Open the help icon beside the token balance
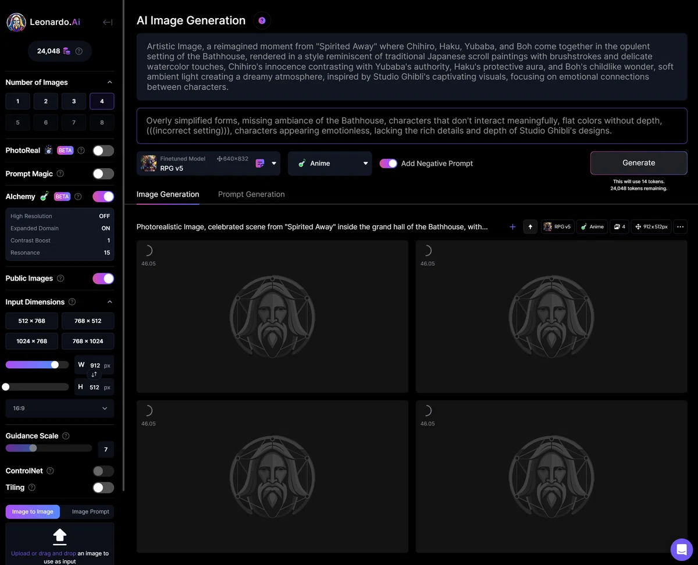This screenshot has width=698, height=565. click(79, 51)
